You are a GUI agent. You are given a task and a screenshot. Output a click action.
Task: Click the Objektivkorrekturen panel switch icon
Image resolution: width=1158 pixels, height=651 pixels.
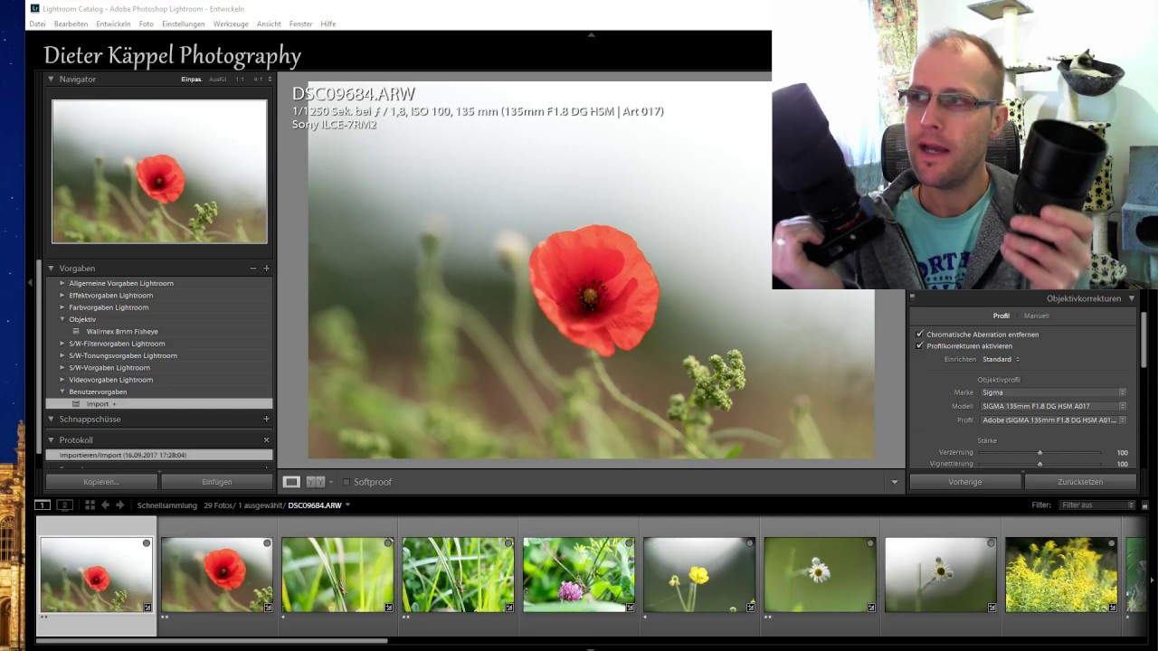(x=912, y=297)
